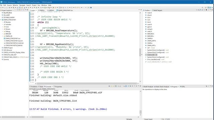Click Collapse All in Project Explorer toolbar
The height and width of the screenshot is (120, 214).
pyautogui.click(x=18, y=10)
